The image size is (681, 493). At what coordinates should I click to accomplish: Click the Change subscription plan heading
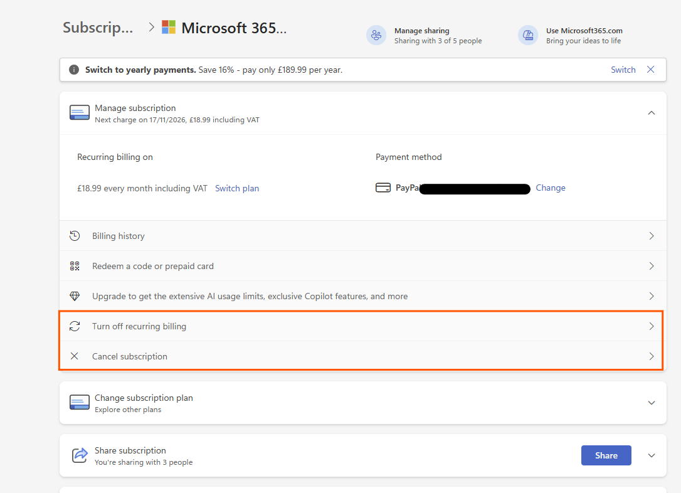[x=144, y=398]
